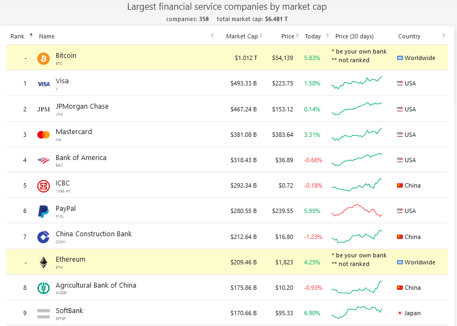Click the Japan country label

[x=413, y=313]
